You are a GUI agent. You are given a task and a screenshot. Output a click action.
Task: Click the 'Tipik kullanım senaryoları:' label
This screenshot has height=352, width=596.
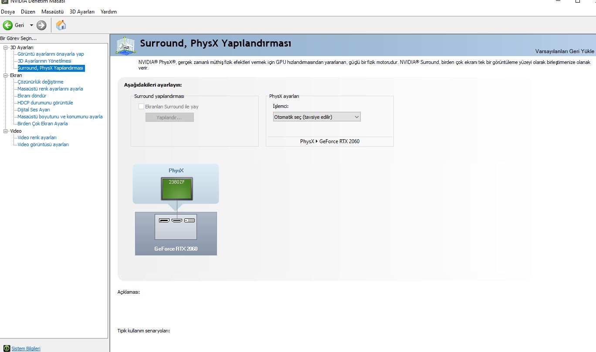click(x=143, y=331)
